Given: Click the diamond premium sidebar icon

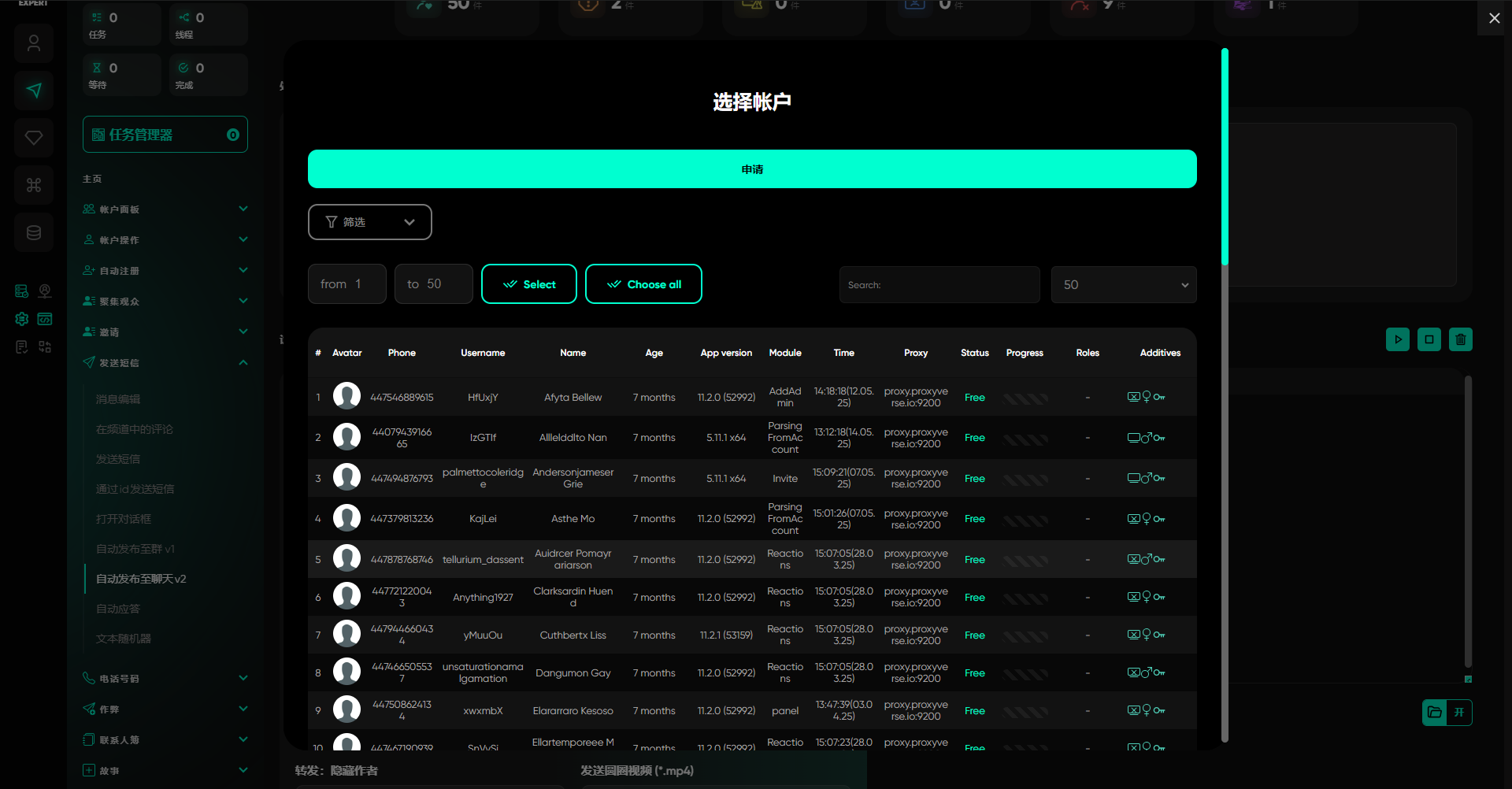Looking at the screenshot, I should click(x=34, y=138).
